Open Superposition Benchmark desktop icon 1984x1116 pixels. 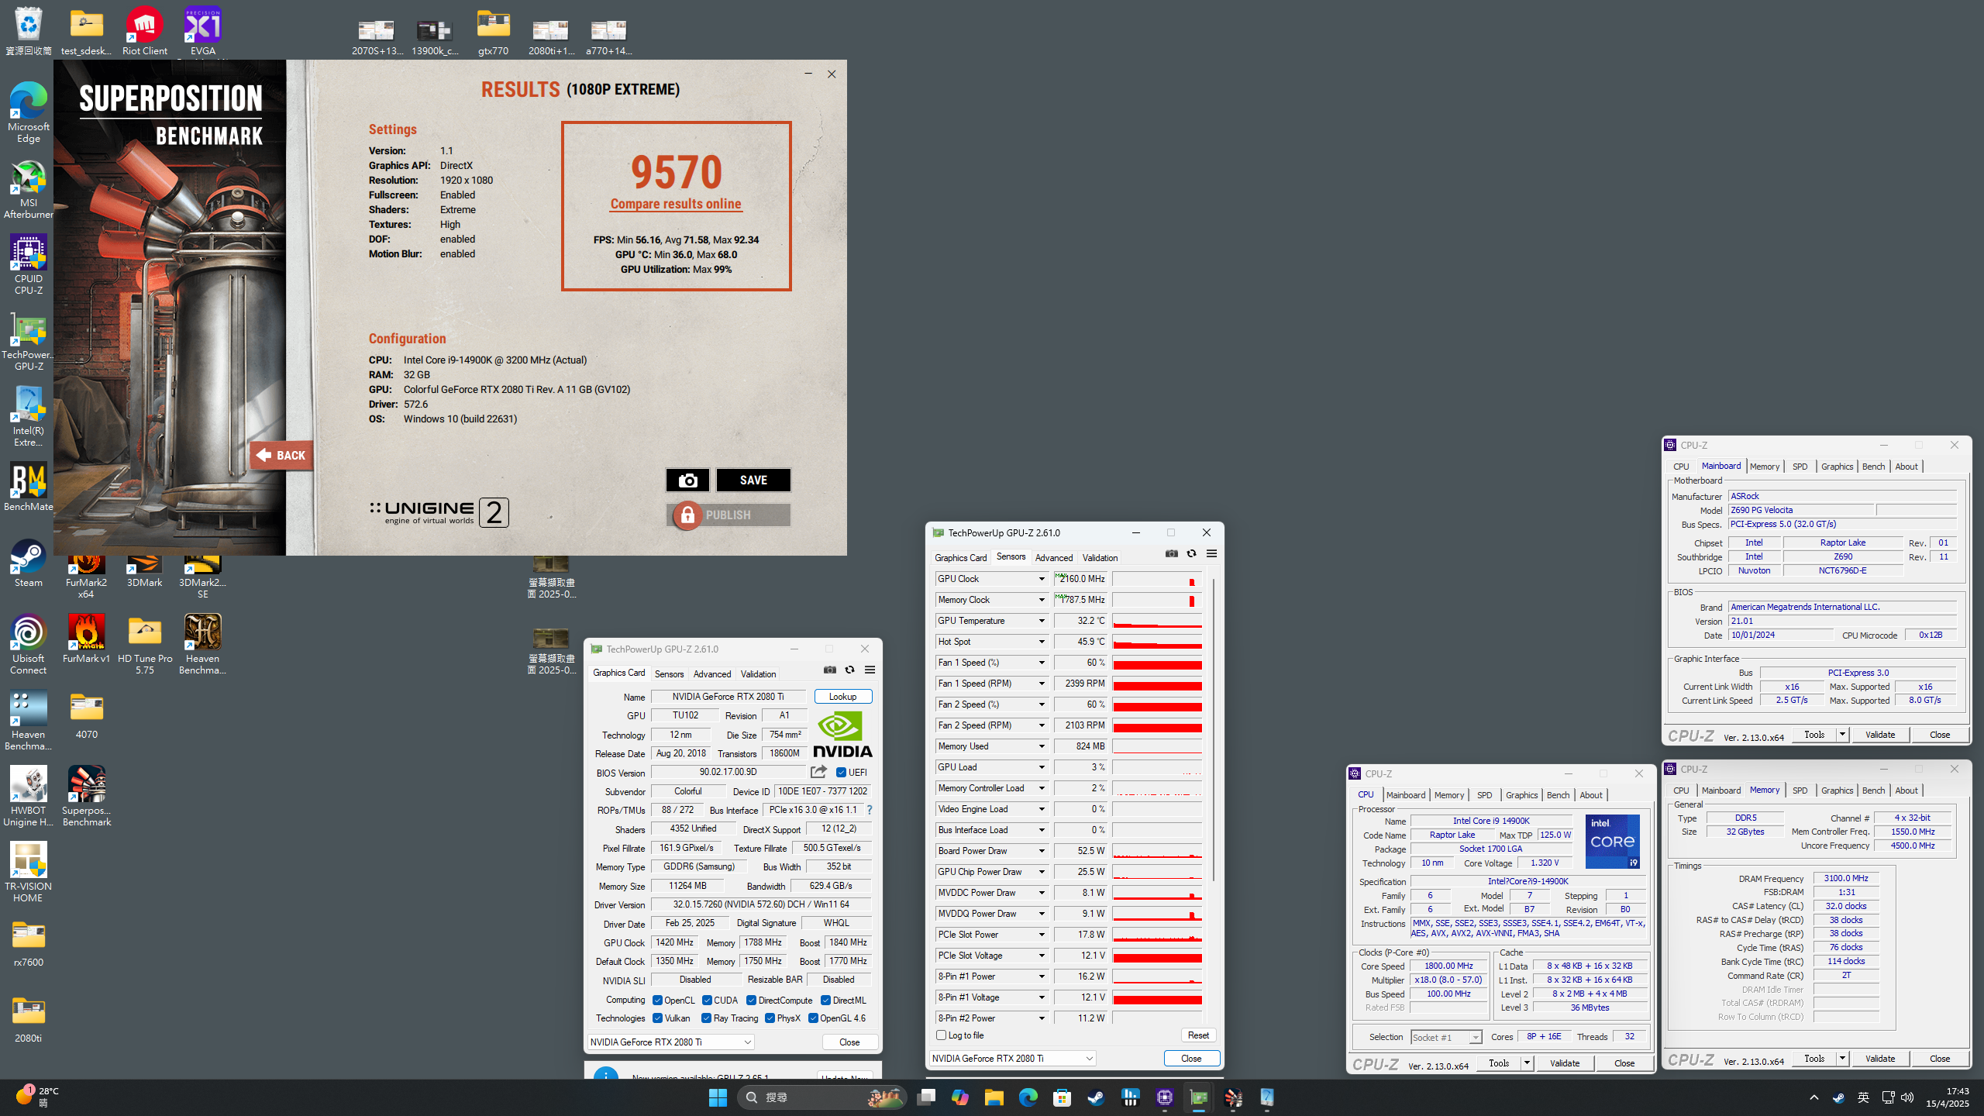coord(87,796)
